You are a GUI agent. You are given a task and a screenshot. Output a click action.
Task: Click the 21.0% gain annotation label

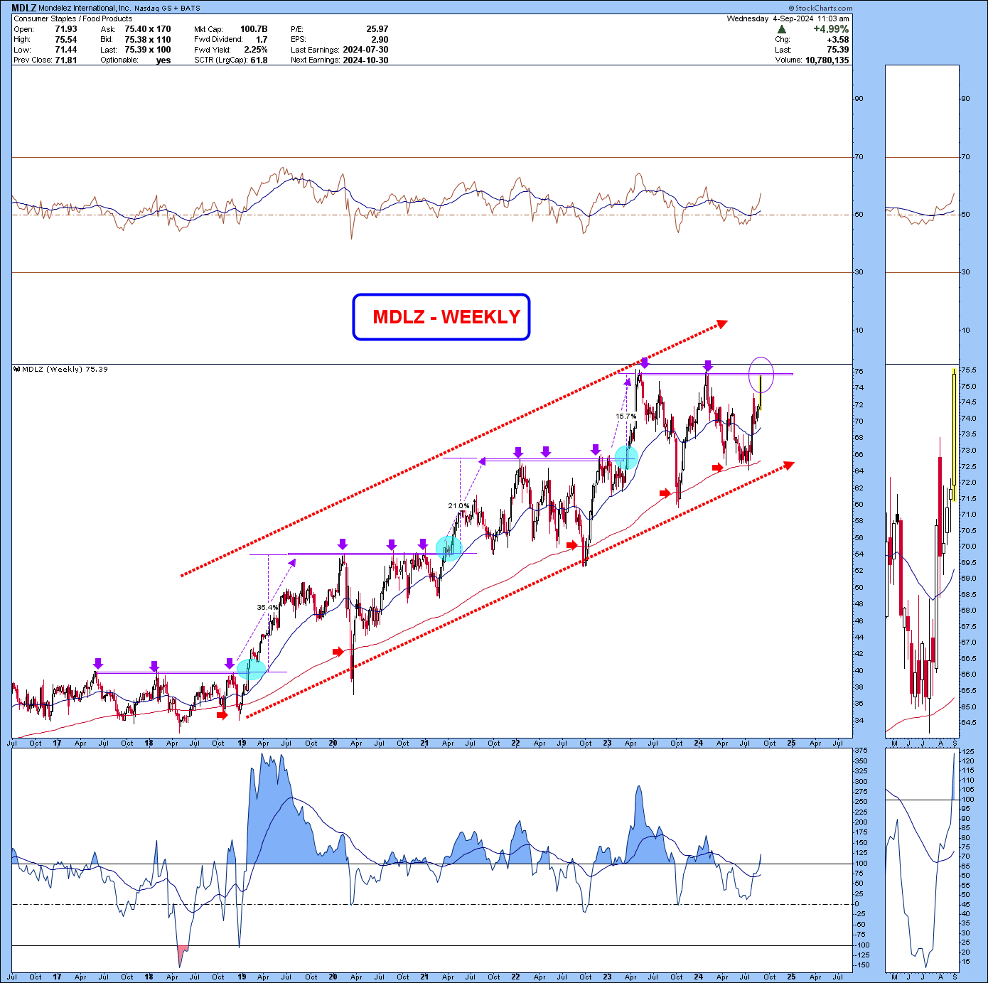(458, 506)
